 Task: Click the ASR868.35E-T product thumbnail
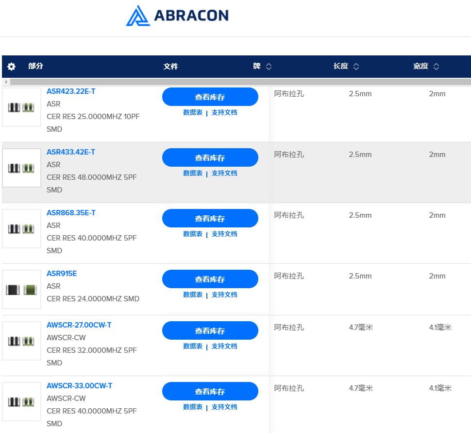point(21,228)
